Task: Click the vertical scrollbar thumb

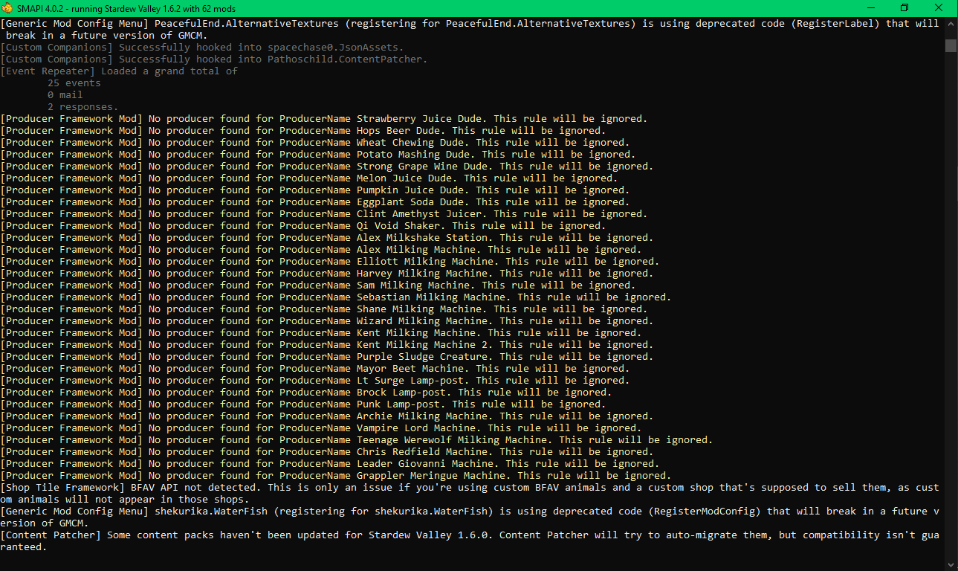Action: tap(951, 46)
